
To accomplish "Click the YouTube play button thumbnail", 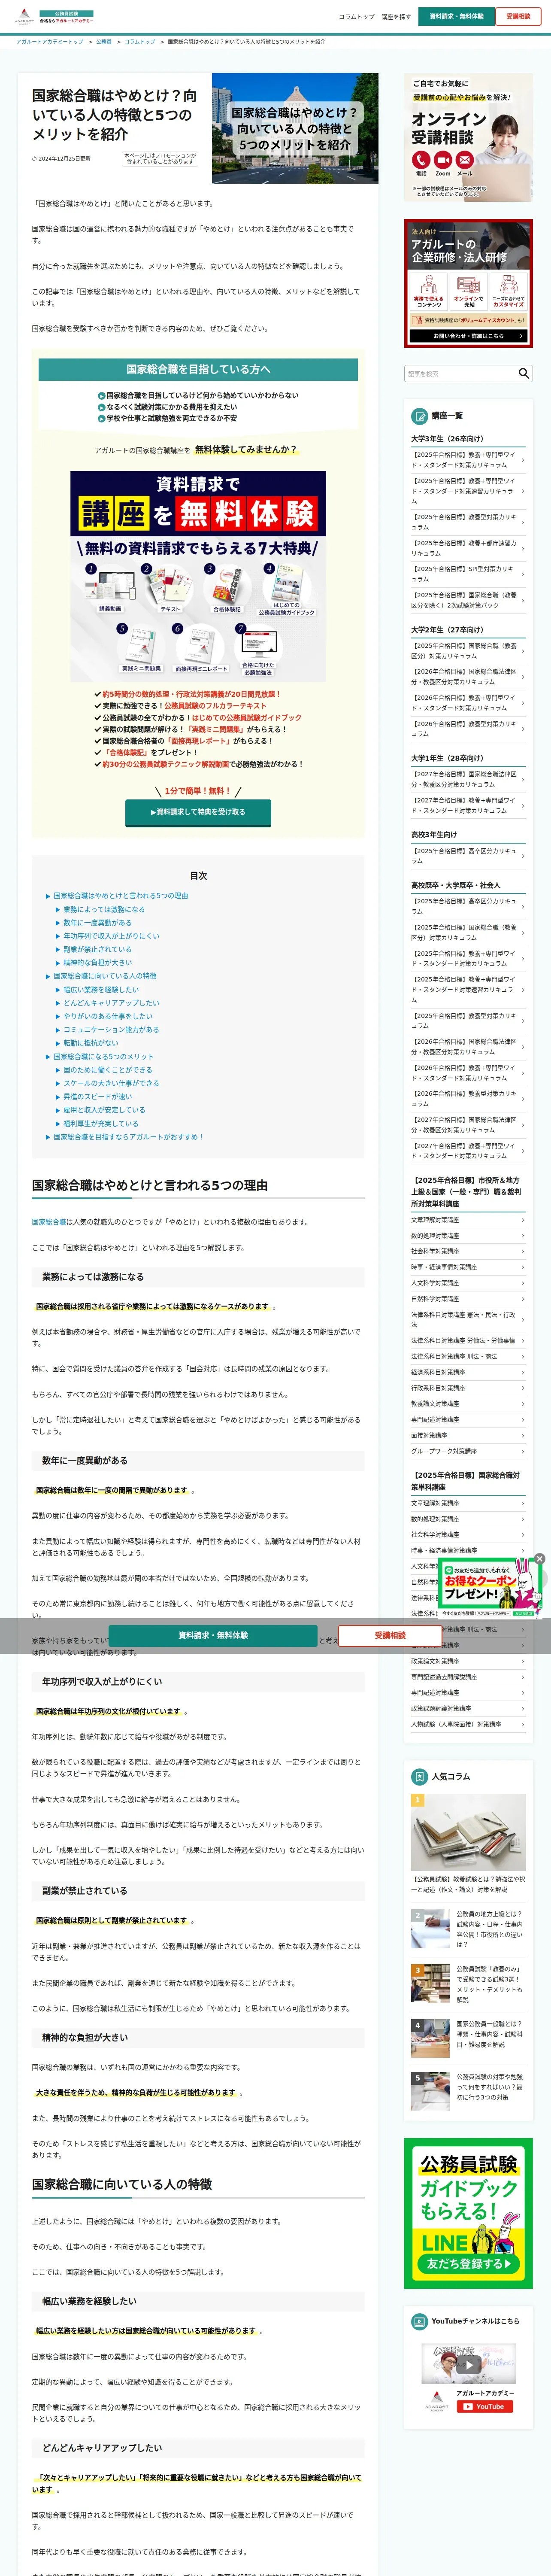I will (468, 2365).
